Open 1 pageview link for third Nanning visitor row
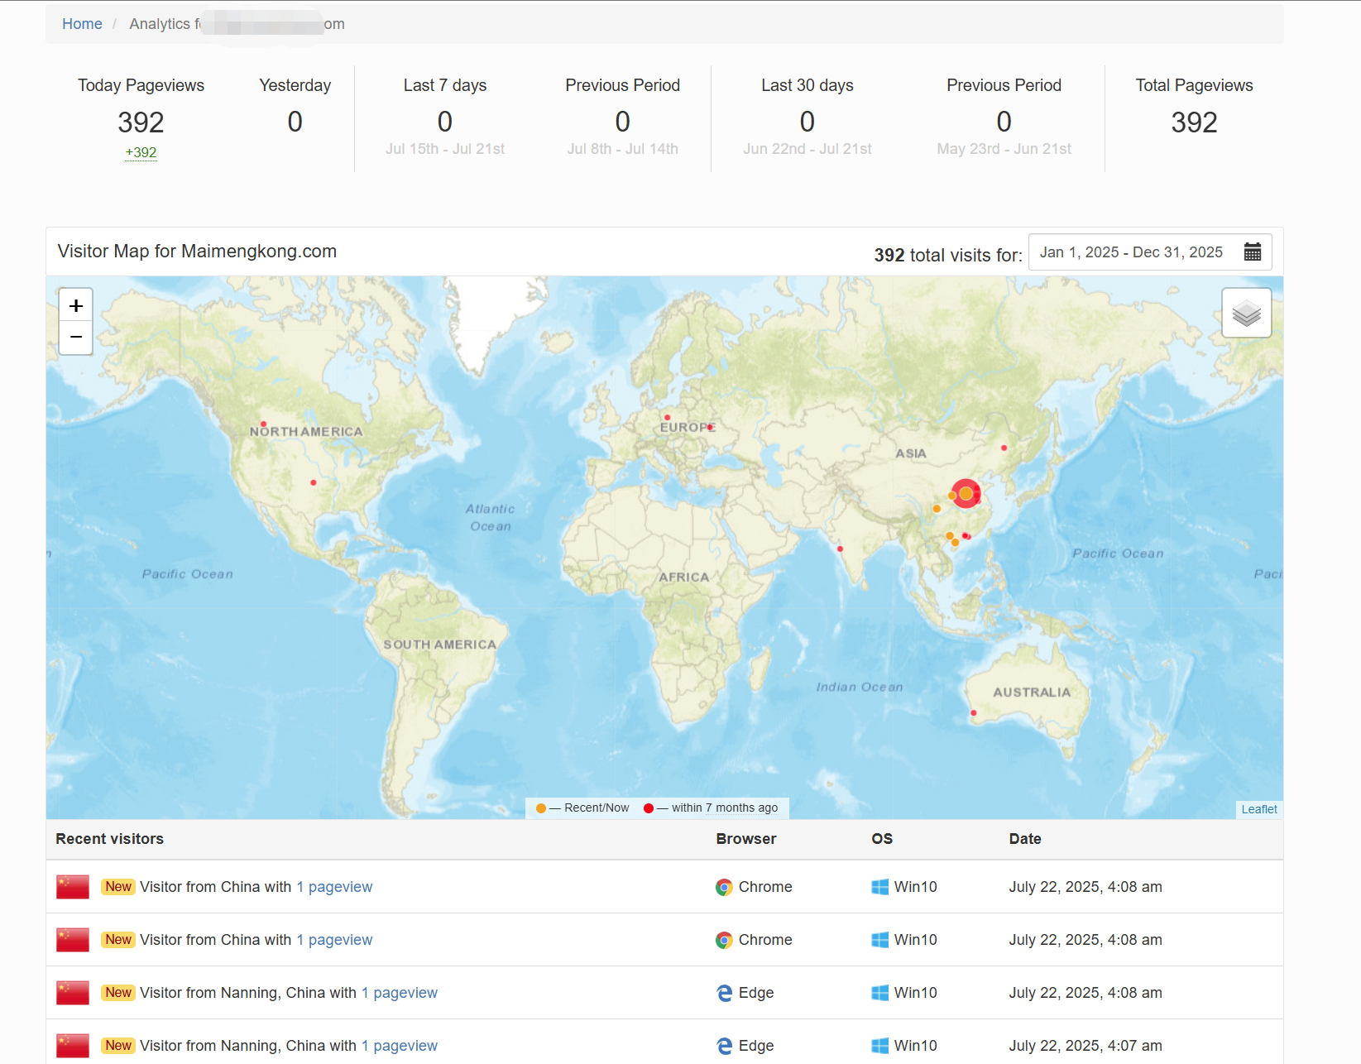 coord(399,993)
